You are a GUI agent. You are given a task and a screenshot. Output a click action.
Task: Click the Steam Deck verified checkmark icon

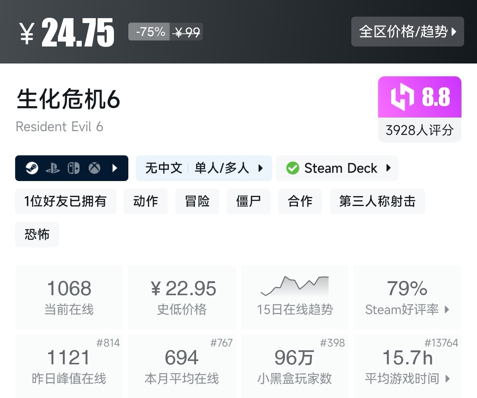click(x=293, y=168)
